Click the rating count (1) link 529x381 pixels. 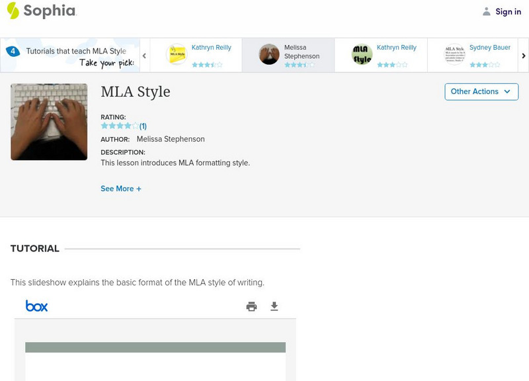[143, 126]
